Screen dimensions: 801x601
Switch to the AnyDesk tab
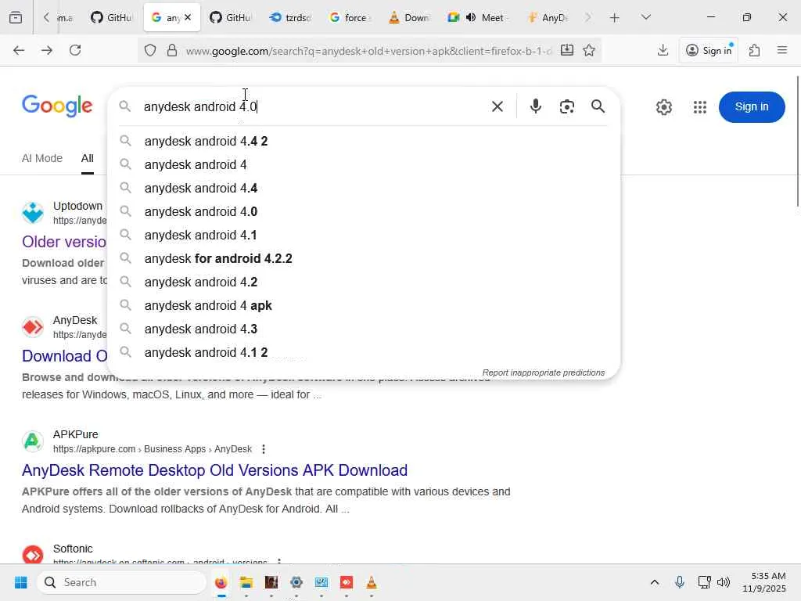548,17
